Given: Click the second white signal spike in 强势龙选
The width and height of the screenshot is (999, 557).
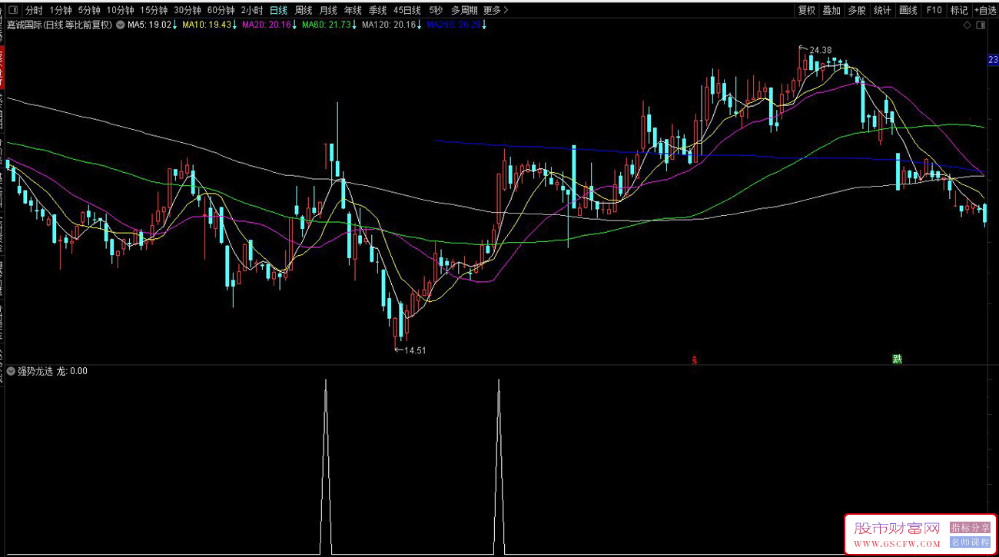Looking at the screenshot, I should [x=499, y=466].
